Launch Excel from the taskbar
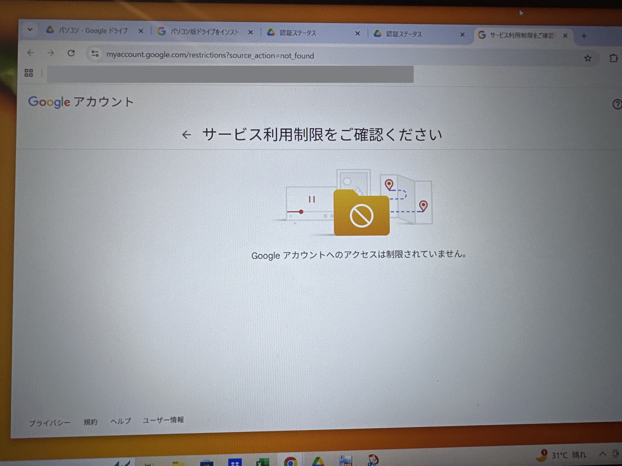 (262, 462)
